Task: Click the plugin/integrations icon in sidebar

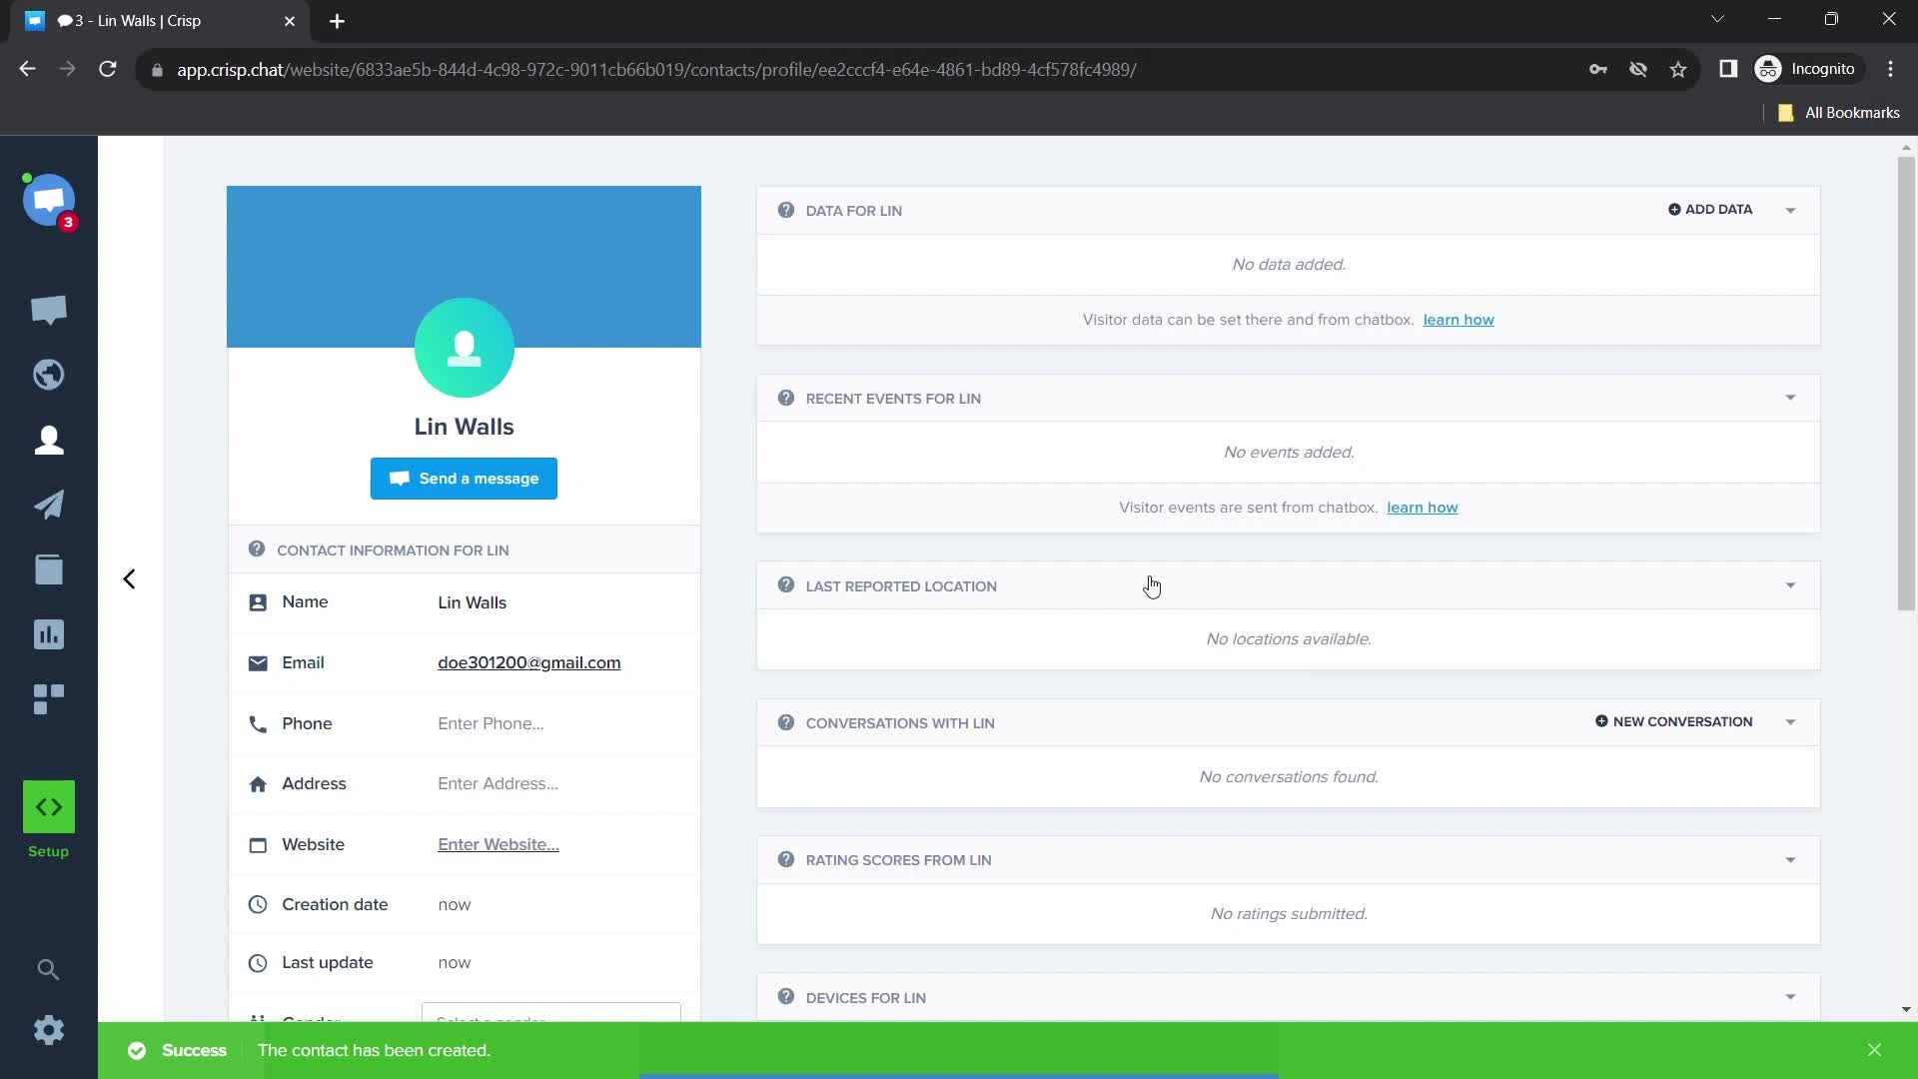Action: click(x=49, y=698)
